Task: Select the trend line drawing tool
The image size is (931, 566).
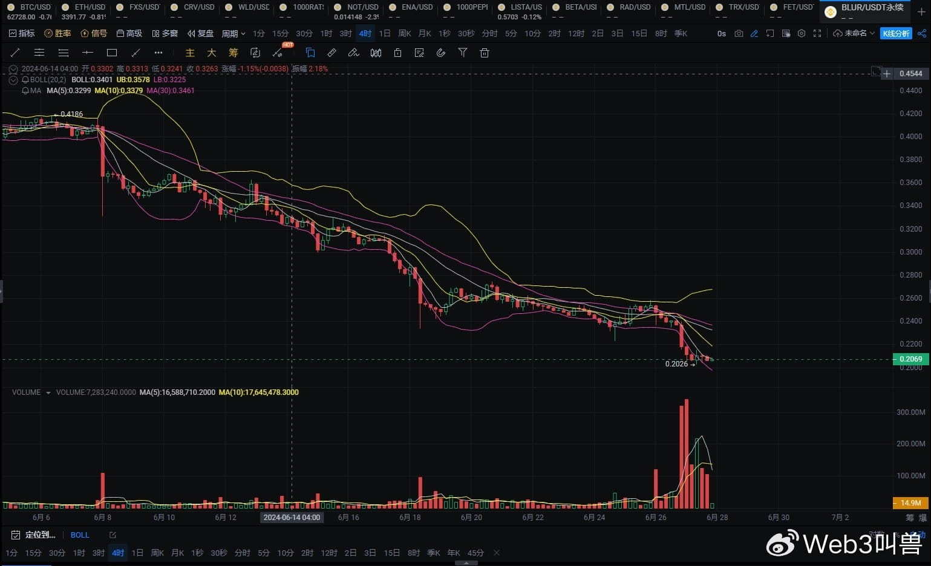Action: (15, 53)
